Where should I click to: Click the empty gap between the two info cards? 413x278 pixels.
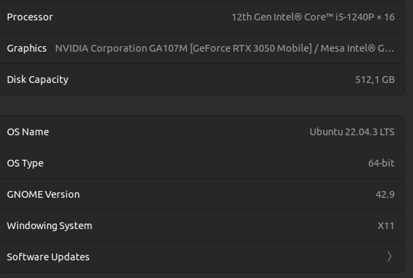(x=204, y=105)
